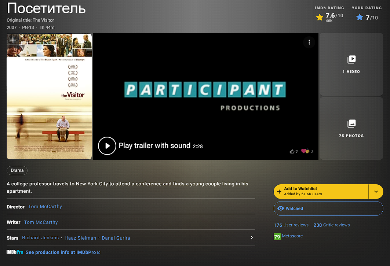Click the IMDbPro logo
Image resolution: width=390 pixels, height=266 pixels.
point(15,252)
